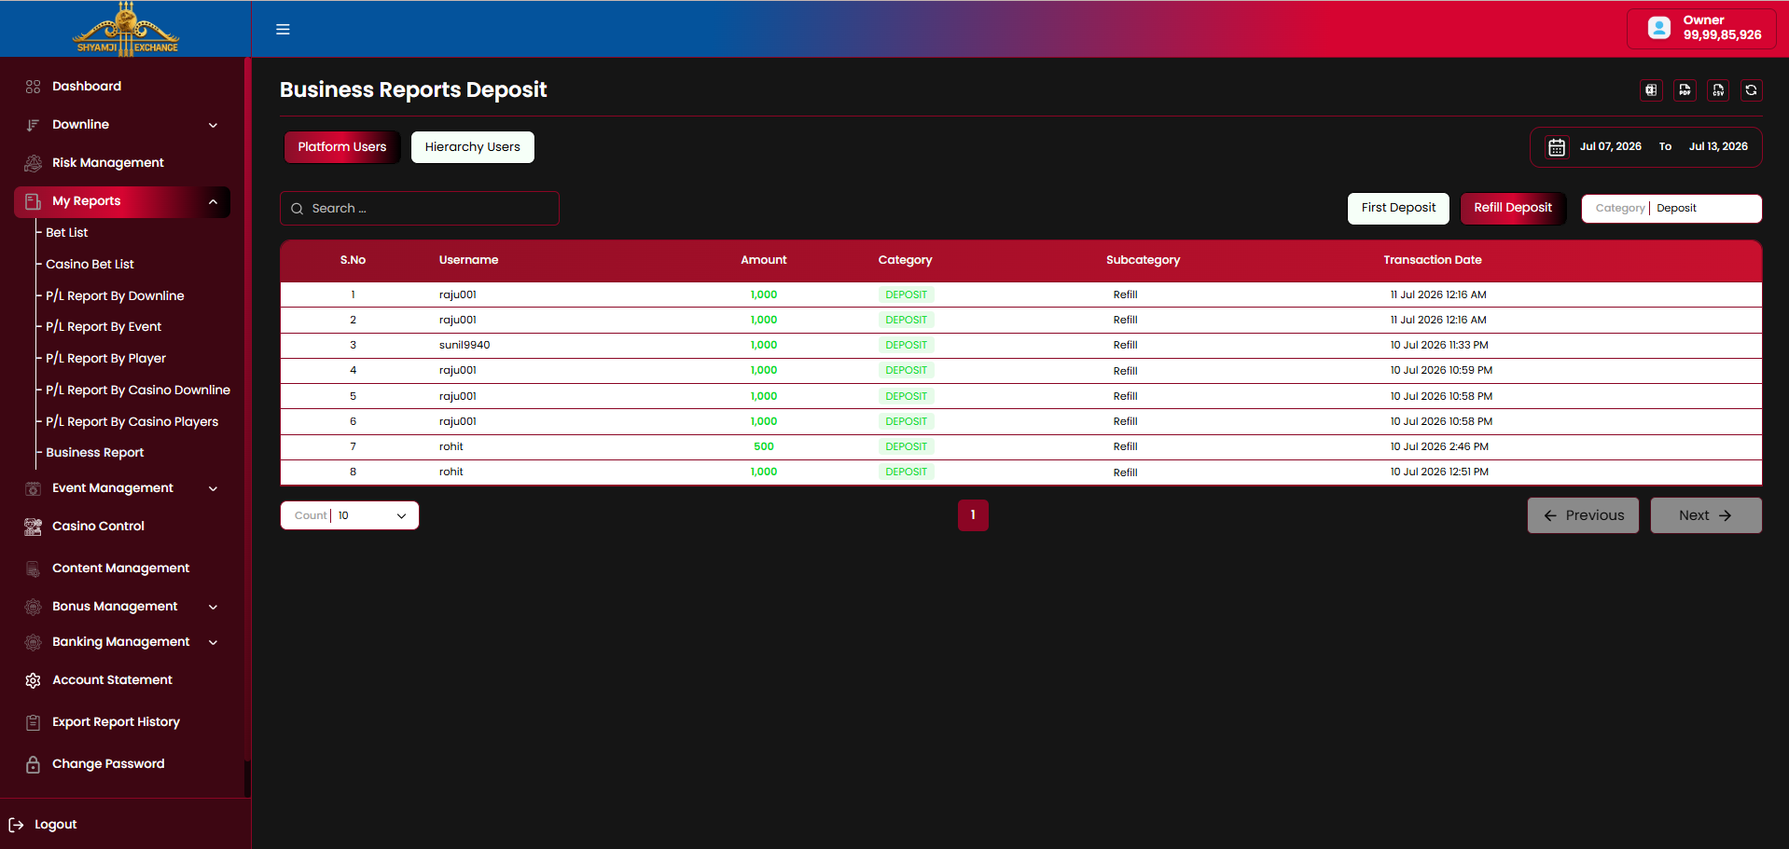Select the Refill Deposit filter

pos(1513,208)
